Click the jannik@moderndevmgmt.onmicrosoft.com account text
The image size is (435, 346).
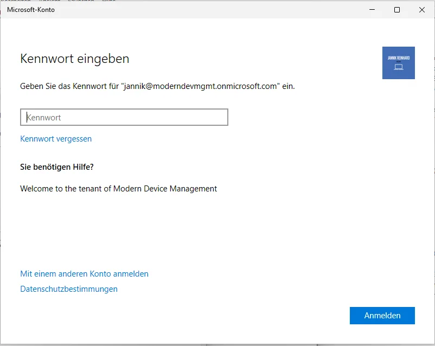(x=200, y=86)
